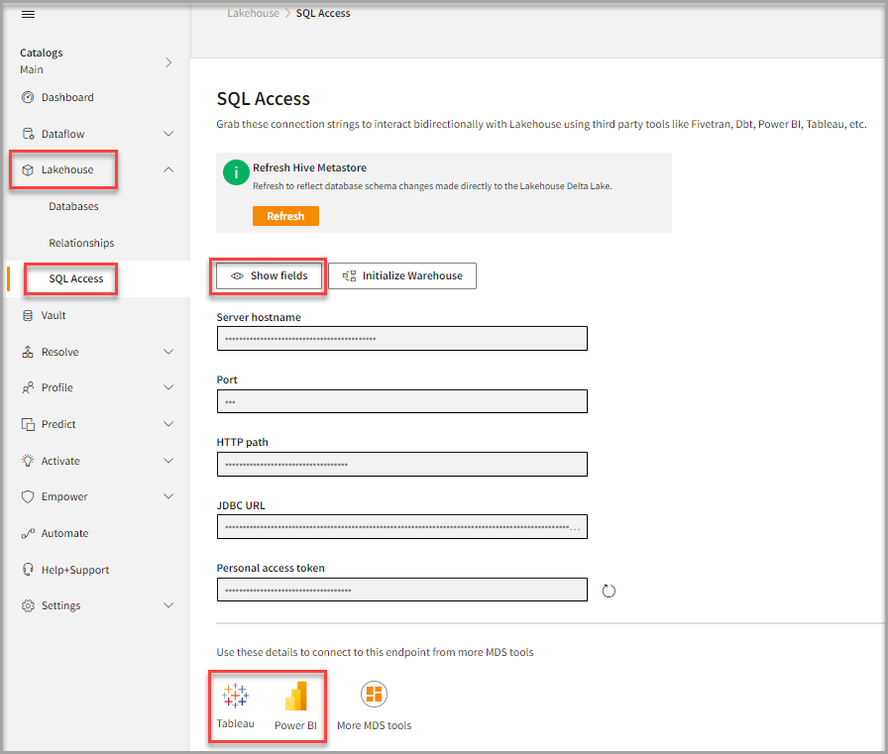Click the orange Refresh button

pyautogui.click(x=285, y=216)
